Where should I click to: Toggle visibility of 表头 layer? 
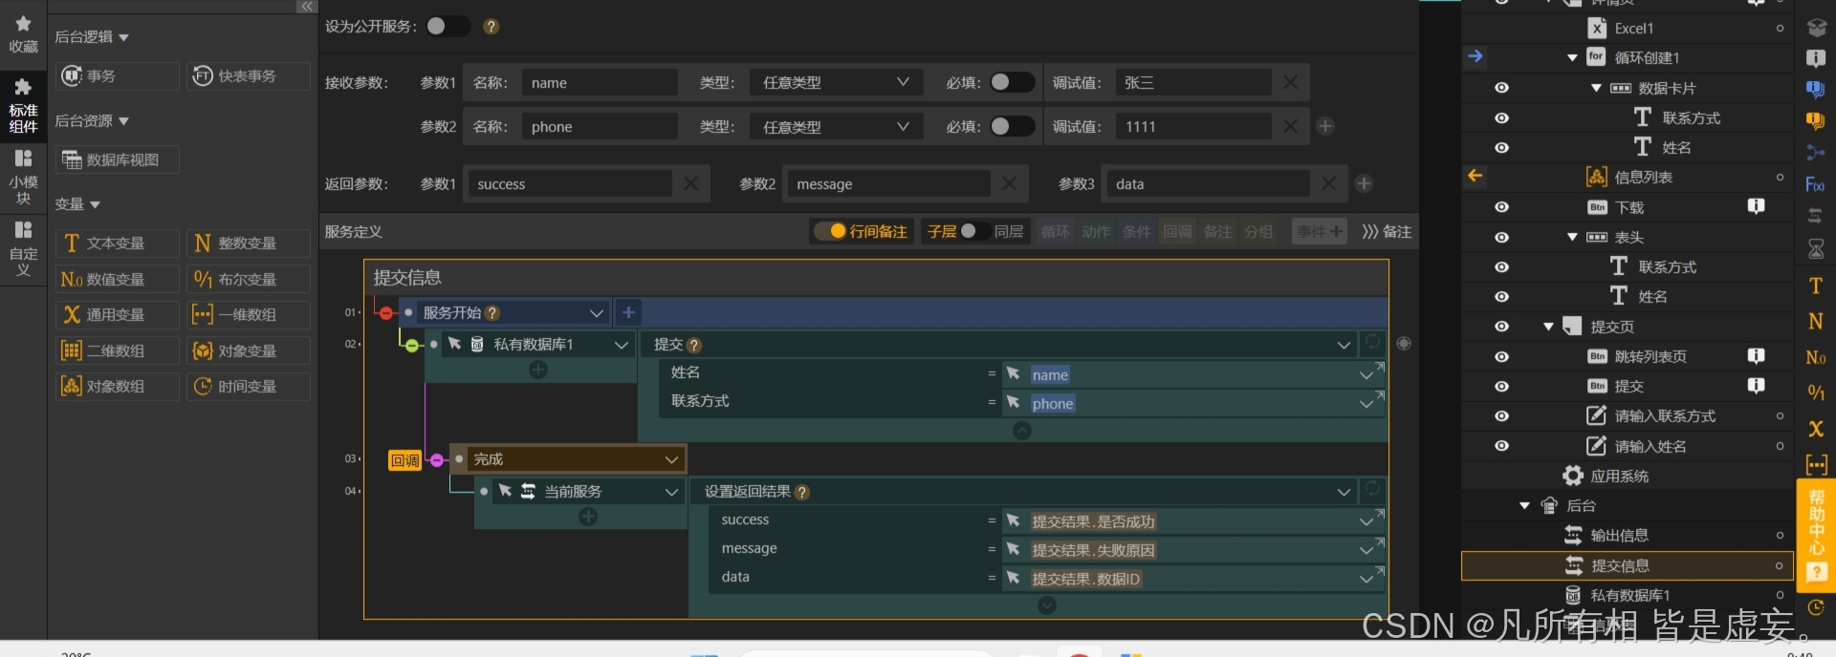1502,237
